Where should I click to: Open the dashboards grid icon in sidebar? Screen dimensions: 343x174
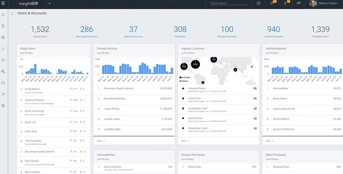pos(3,37)
